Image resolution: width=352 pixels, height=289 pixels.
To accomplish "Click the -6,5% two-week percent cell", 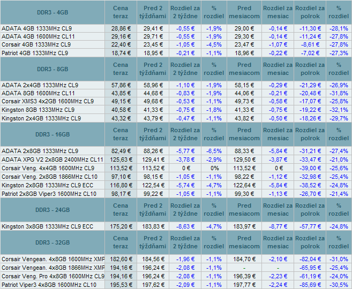I will (x=214, y=151).
